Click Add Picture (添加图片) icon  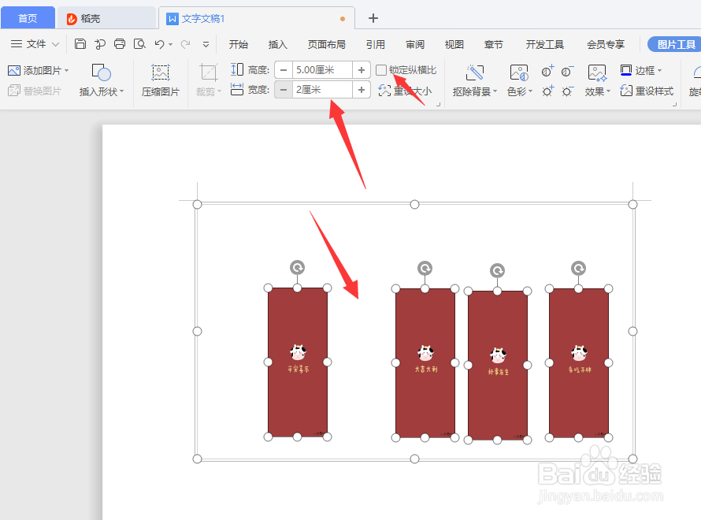coord(14,71)
